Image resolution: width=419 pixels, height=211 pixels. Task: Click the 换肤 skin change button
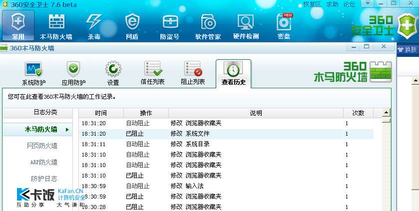pyautogui.click(x=408, y=49)
